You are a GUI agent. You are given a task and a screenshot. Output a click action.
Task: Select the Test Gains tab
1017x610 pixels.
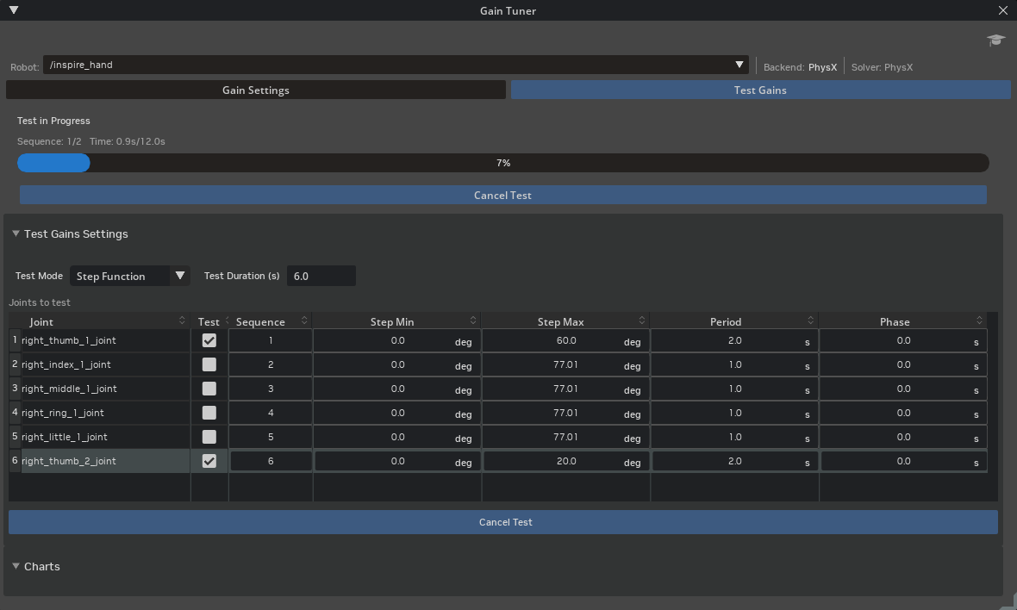coord(760,90)
